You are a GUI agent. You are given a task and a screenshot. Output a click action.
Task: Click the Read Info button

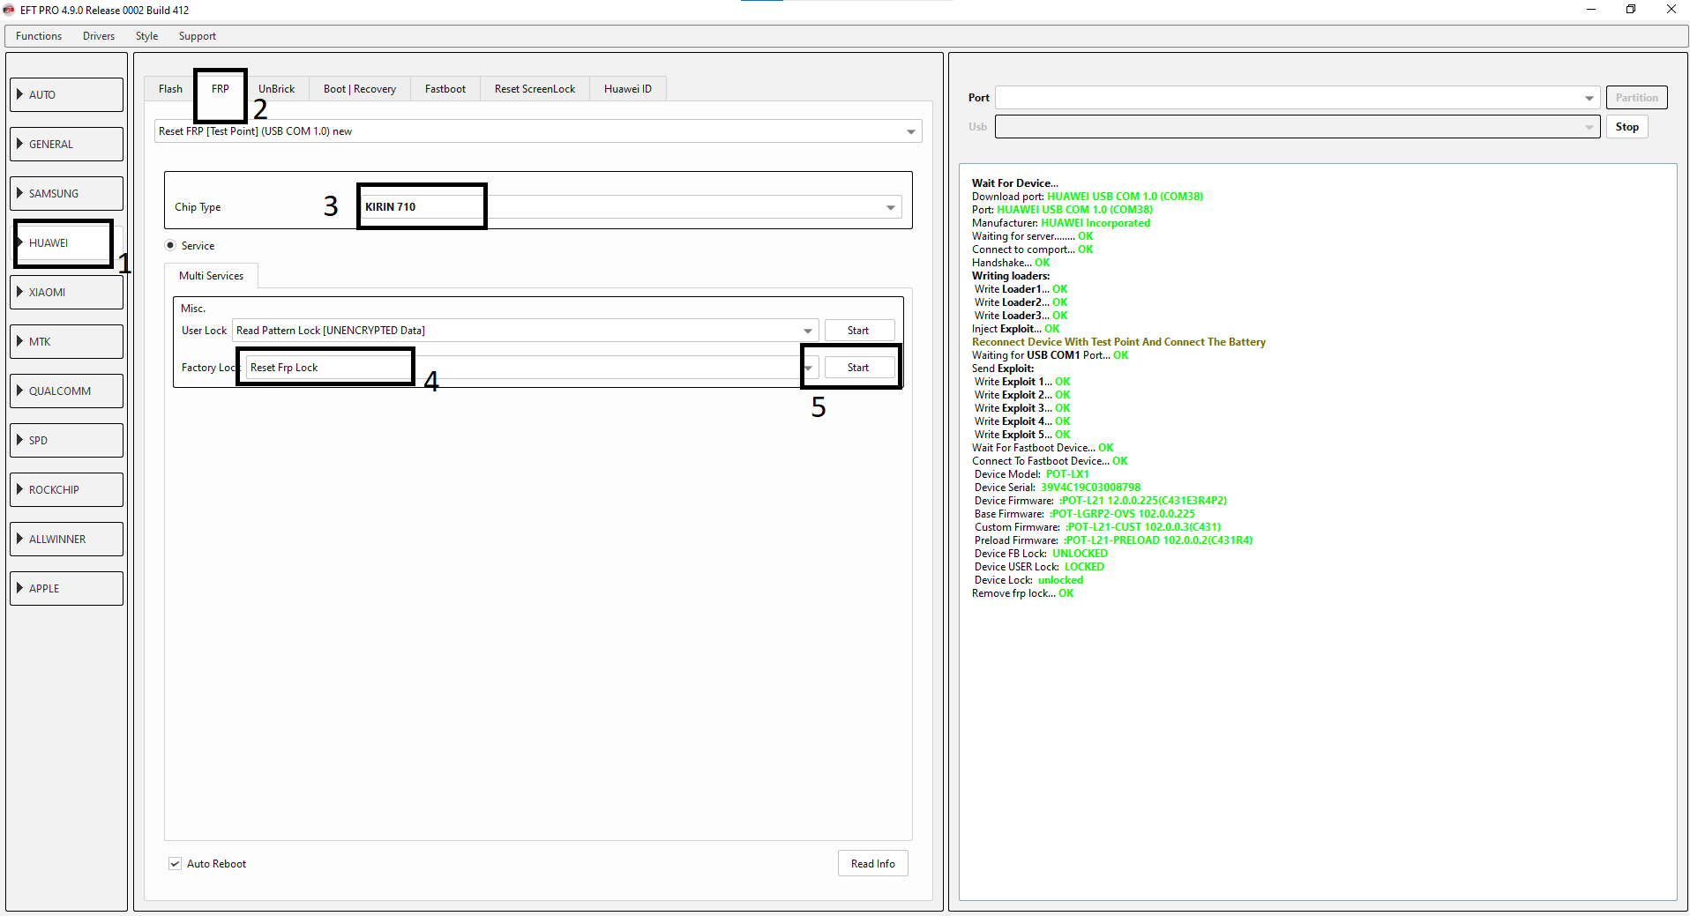(872, 864)
